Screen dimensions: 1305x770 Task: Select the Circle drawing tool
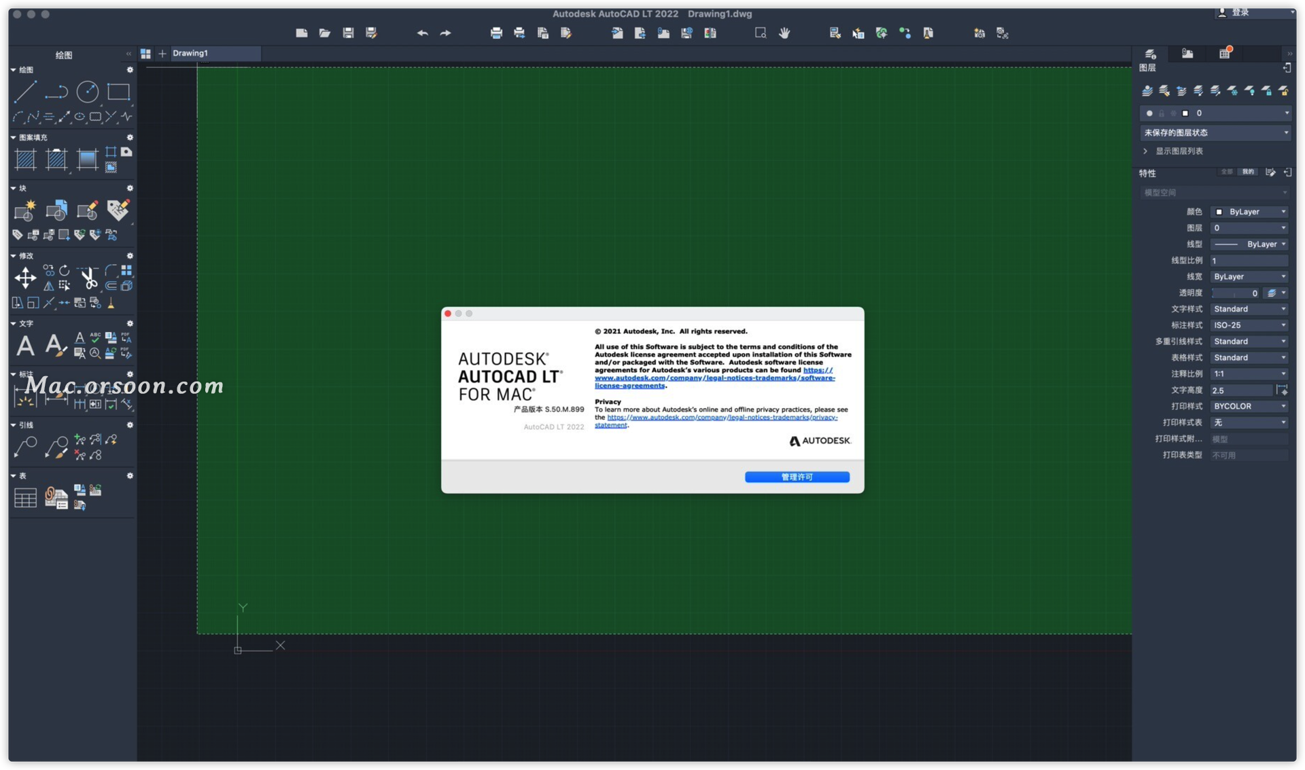88,92
